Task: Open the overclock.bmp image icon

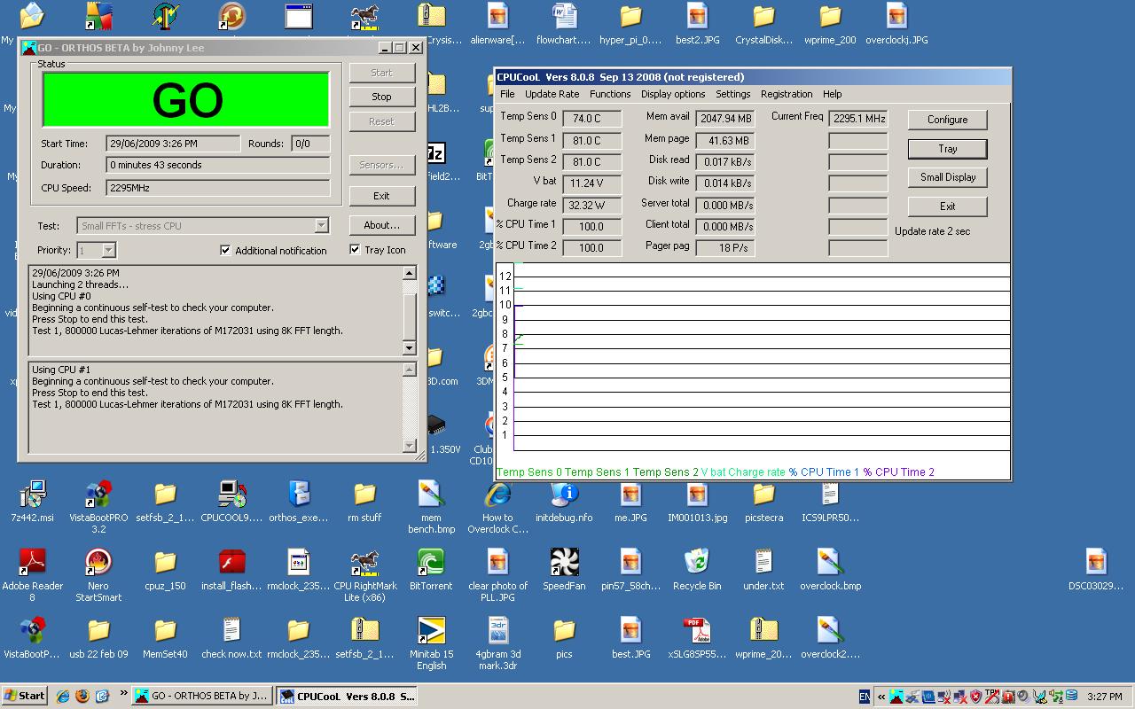Action: [x=830, y=562]
